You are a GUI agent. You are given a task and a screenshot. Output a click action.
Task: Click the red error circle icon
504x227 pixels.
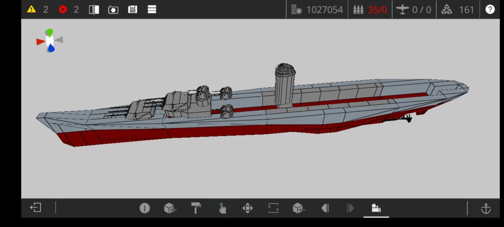tap(63, 9)
